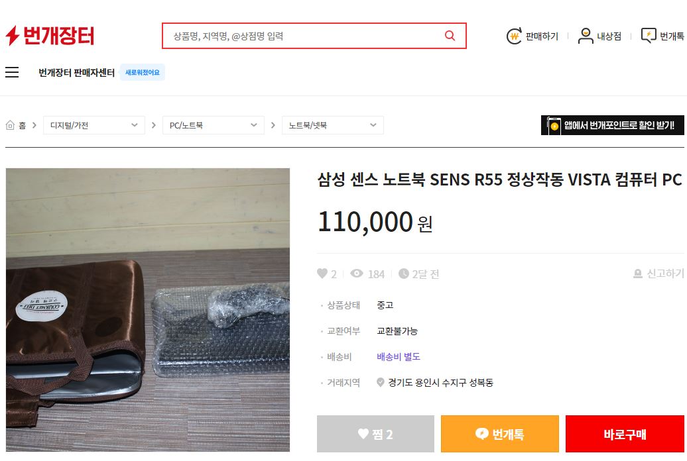This screenshot has height=461, width=687.
Task: Toggle the 찜 wishlist heart button
Action: 375,434
